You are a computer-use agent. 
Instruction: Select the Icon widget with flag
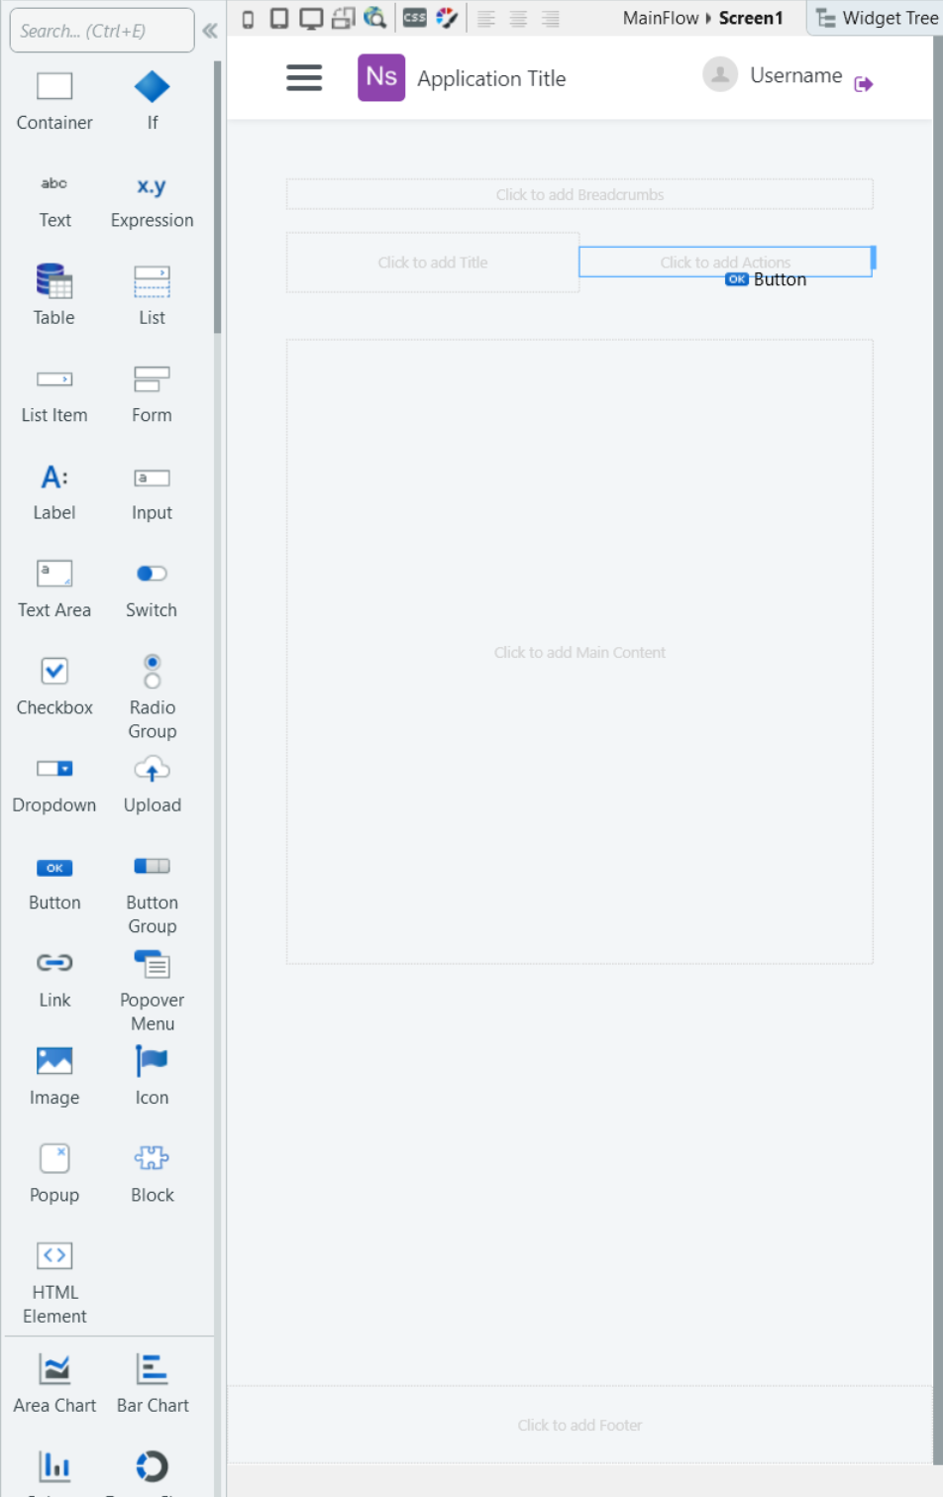(152, 1077)
